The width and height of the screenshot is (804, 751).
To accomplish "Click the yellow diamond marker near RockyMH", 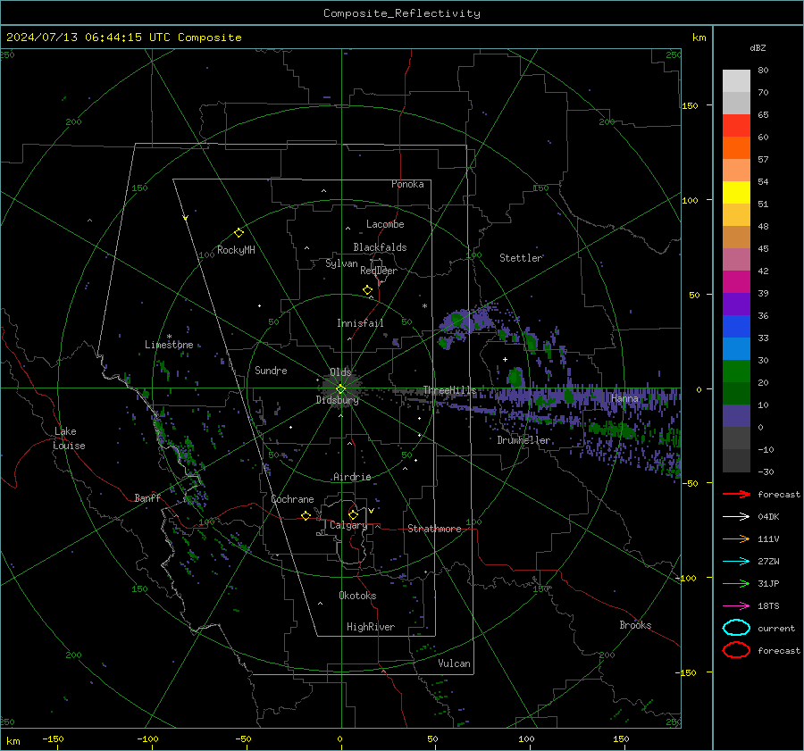I will click(x=239, y=233).
